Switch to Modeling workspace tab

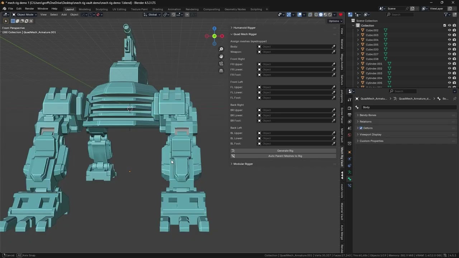(x=85, y=9)
